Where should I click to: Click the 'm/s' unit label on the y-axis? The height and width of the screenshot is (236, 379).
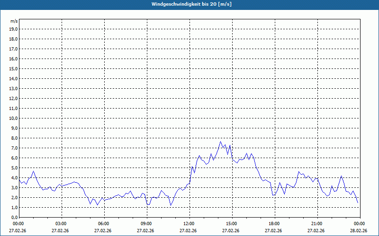[x=14, y=21]
